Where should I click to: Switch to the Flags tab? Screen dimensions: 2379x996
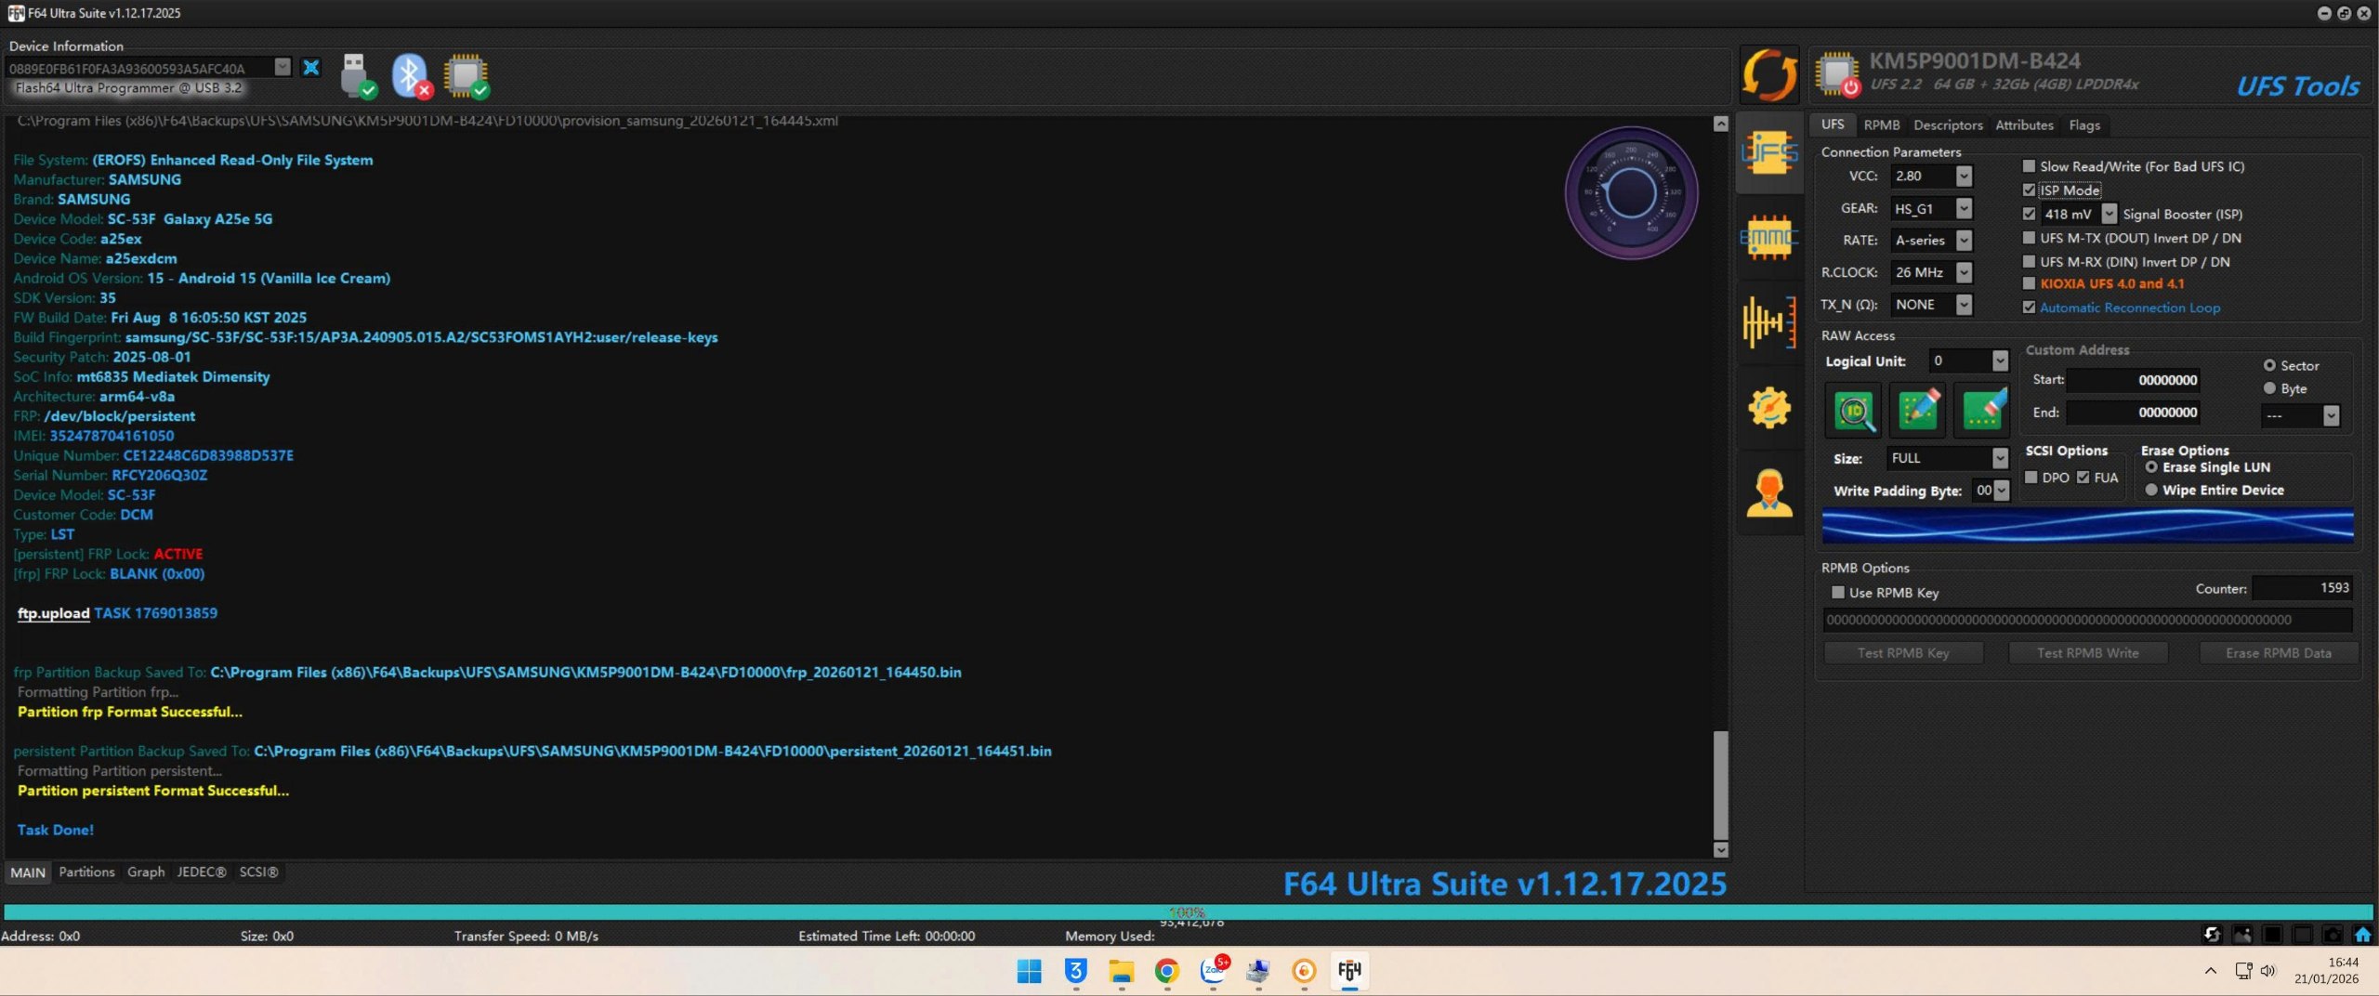tap(2084, 124)
